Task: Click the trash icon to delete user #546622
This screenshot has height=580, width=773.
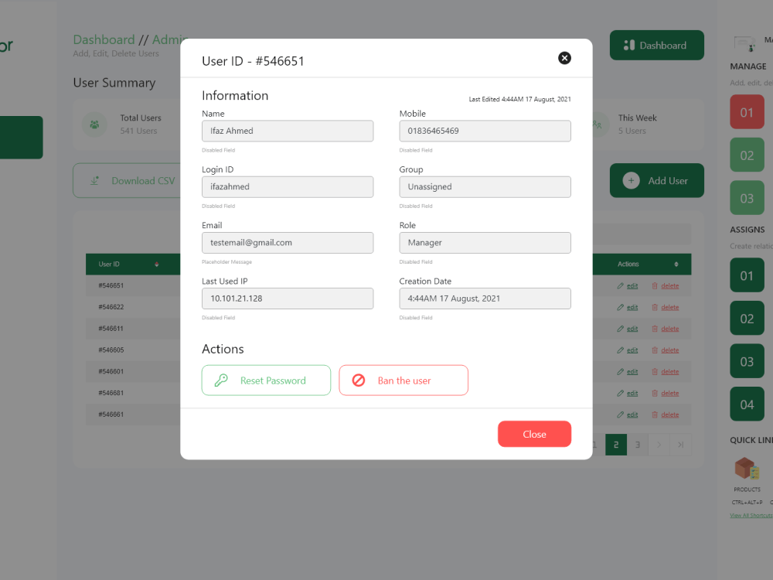Action: (x=654, y=307)
